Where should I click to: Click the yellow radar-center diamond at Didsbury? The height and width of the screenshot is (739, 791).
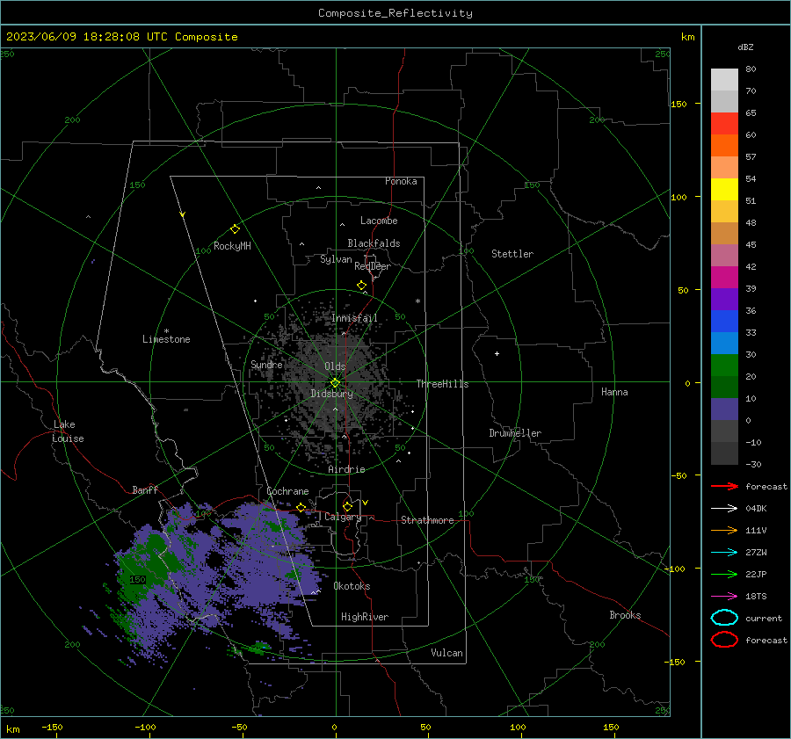coord(335,383)
